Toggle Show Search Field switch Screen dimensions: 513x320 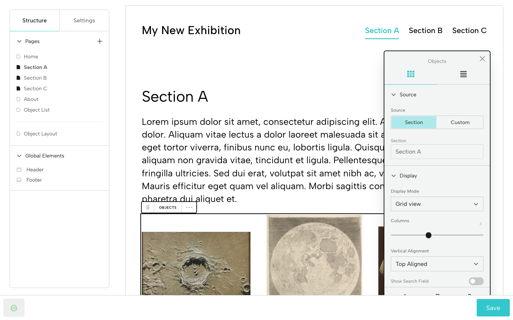[476, 281]
